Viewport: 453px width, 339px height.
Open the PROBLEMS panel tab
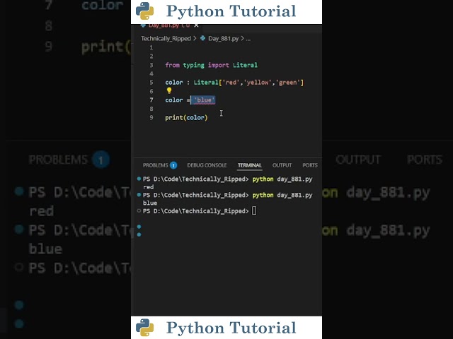[156, 165]
